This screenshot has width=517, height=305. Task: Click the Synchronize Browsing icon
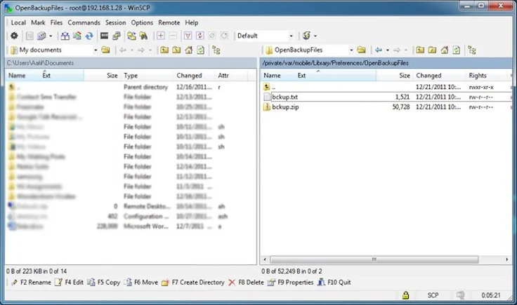coord(131,36)
